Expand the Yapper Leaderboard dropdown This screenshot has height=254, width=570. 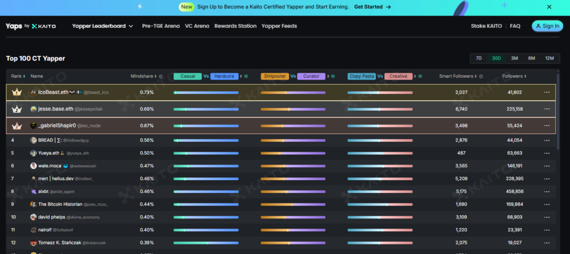point(102,26)
